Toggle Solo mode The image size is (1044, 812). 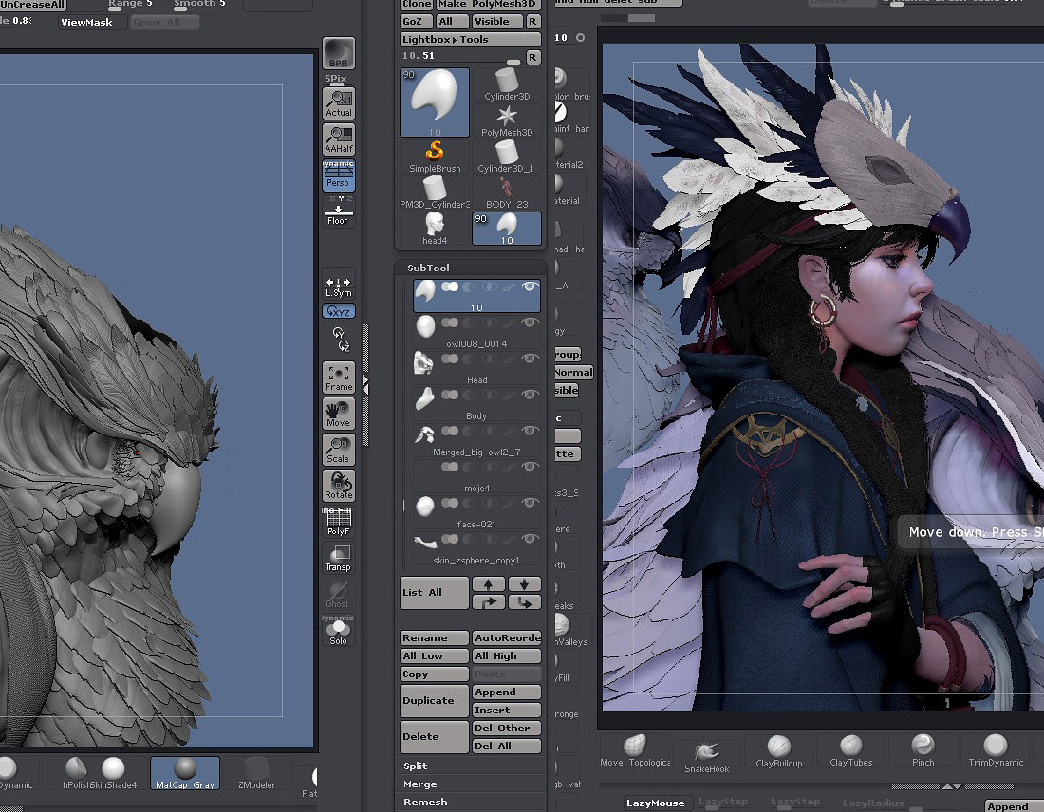coord(338,630)
